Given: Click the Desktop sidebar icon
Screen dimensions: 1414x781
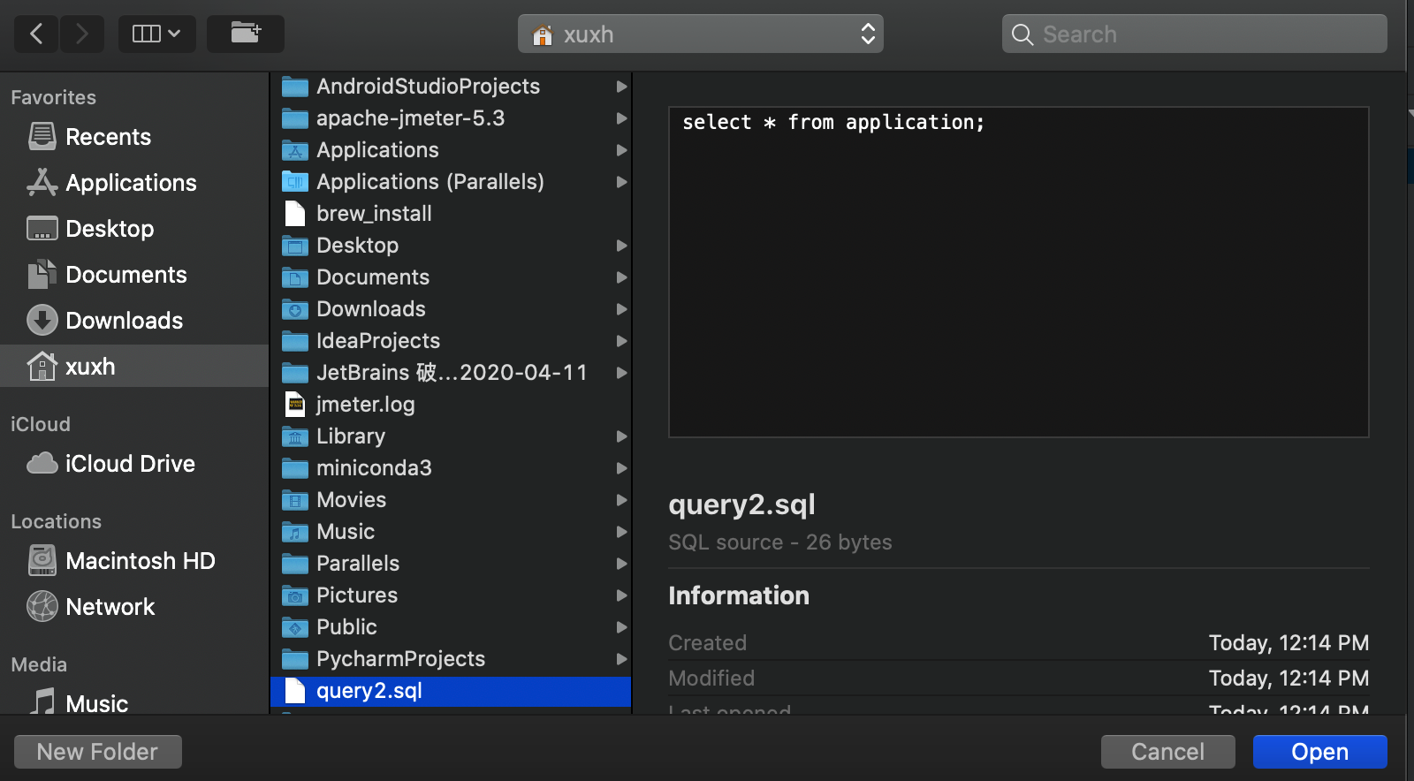Looking at the screenshot, I should (x=42, y=229).
